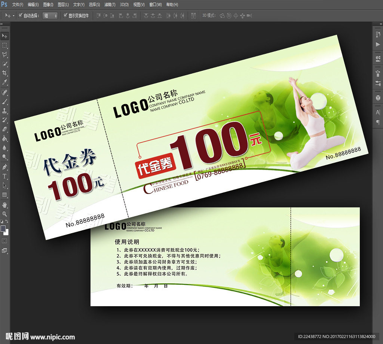This screenshot has width=383, height=344.
Task: Select the Crop tool
Action: click(4, 73)
